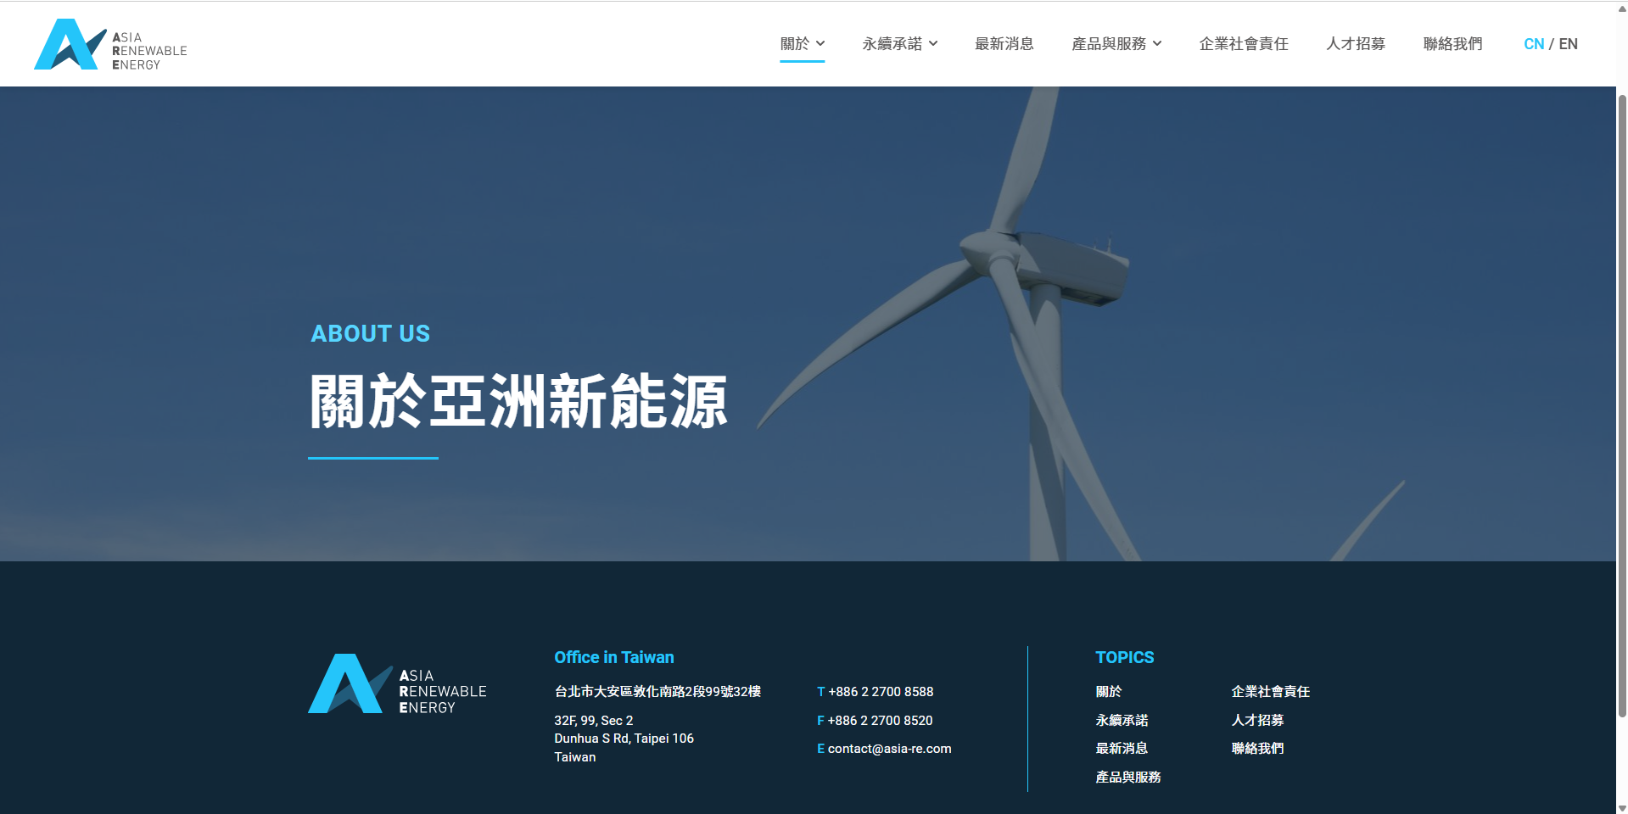Expand the 永續承諾 dropdown chevron in header
The width and height of the screenshot is (1628, 814).
tap(933, 43)
